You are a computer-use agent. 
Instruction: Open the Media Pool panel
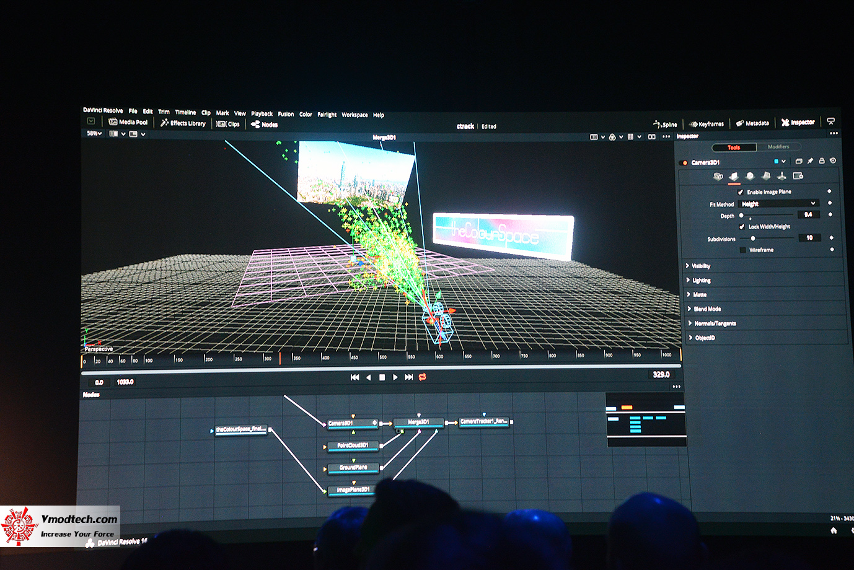coord(129,121)
